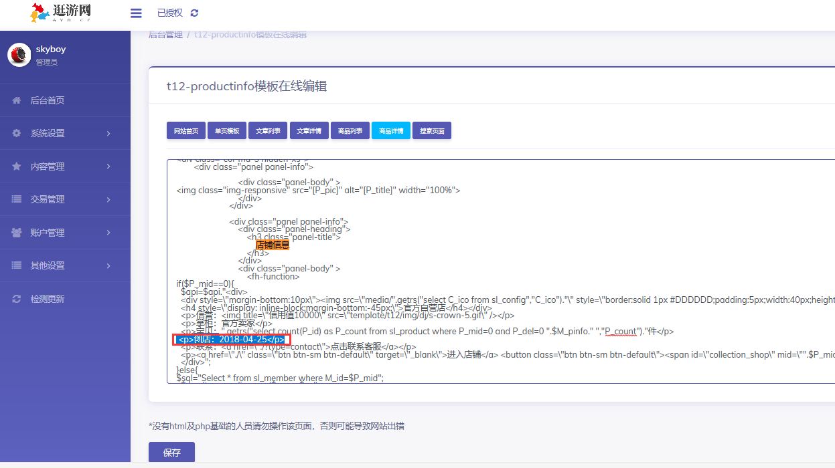Open the 搜索页面 template tab
This screenshot has height=468, width=835.
point(432,131)
